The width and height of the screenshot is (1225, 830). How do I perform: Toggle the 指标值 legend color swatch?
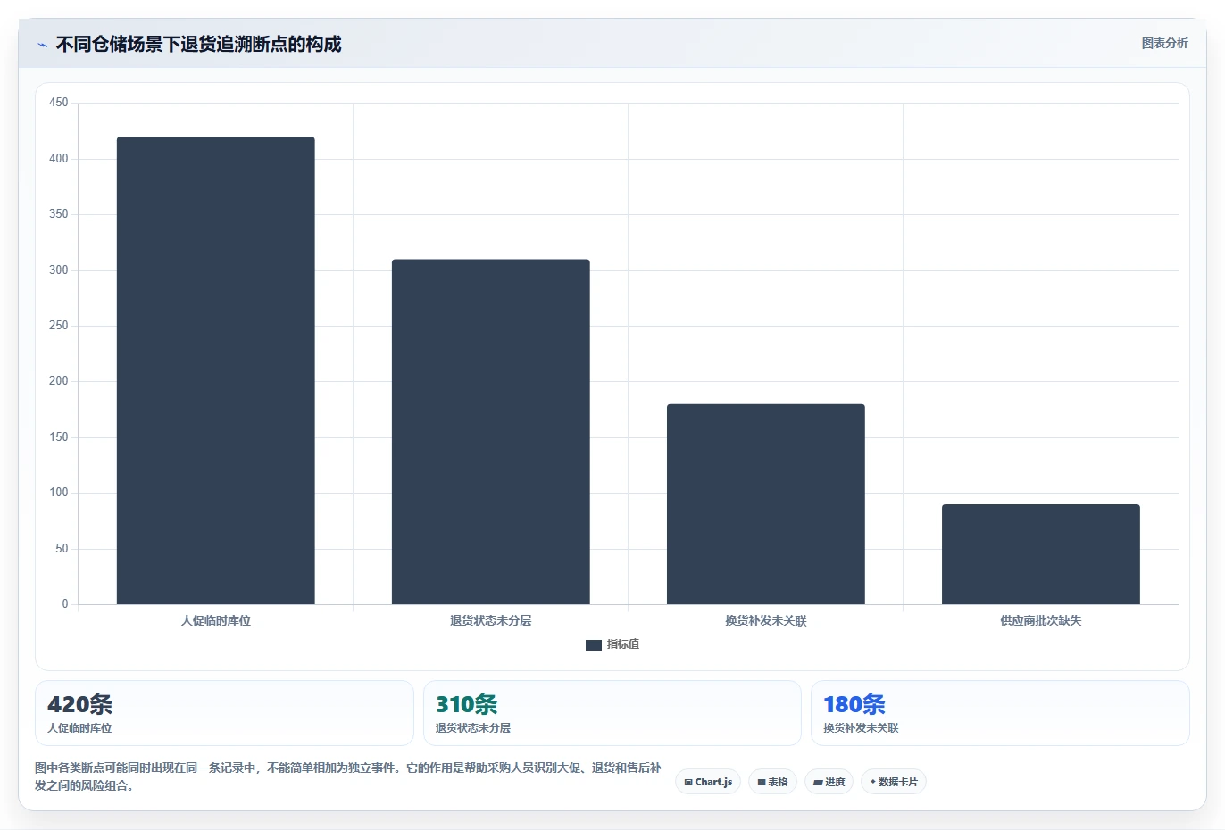point(593,645)
